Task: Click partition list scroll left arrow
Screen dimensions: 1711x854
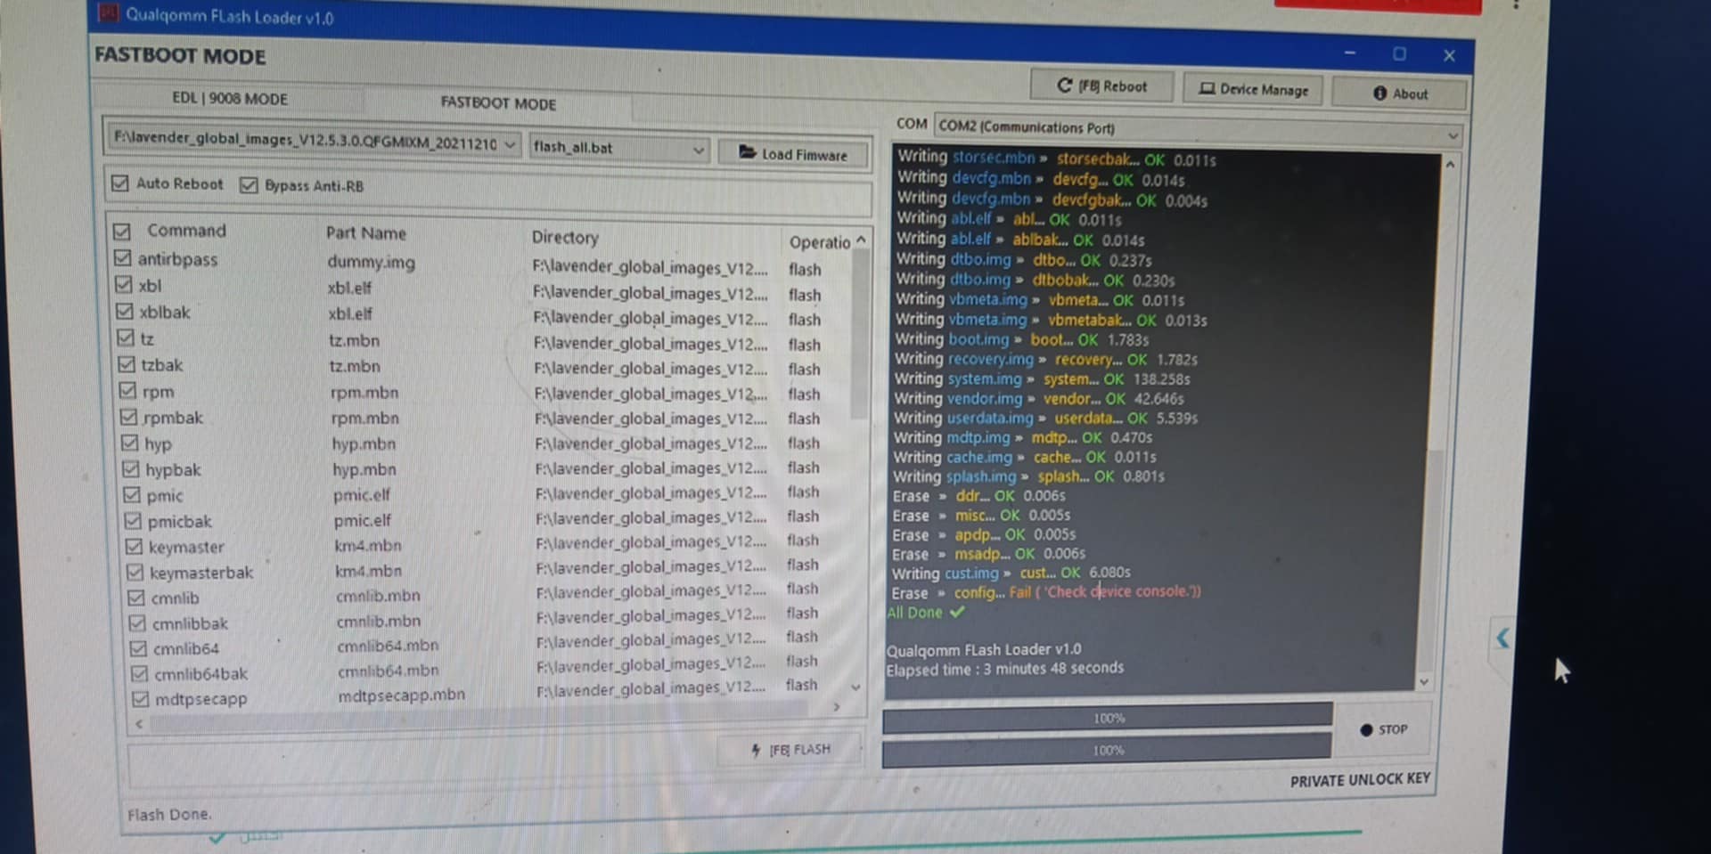Action: pyautogui.click(x=139, y=725)
